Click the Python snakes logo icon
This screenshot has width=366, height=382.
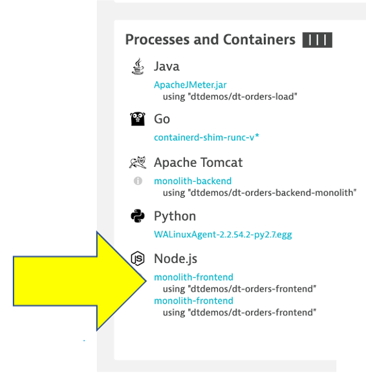click(x=138, y=216)
